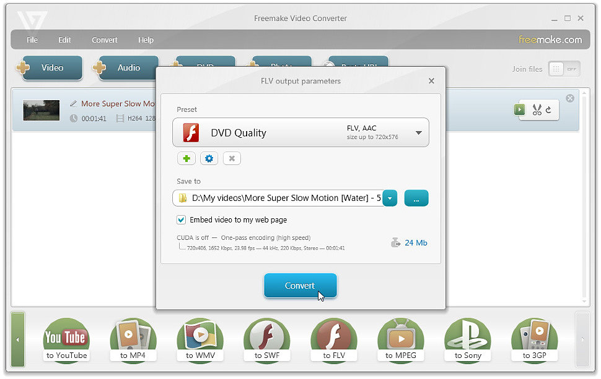Visit the freemake.com link
Viewport: 601px width, 379px height.
(x=550, y=40)
